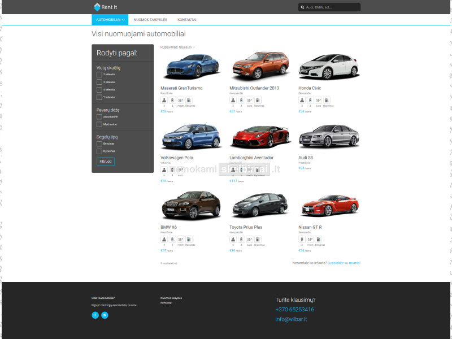Open the Kontaktai footer link
The image size is (452, 339).
166,303
